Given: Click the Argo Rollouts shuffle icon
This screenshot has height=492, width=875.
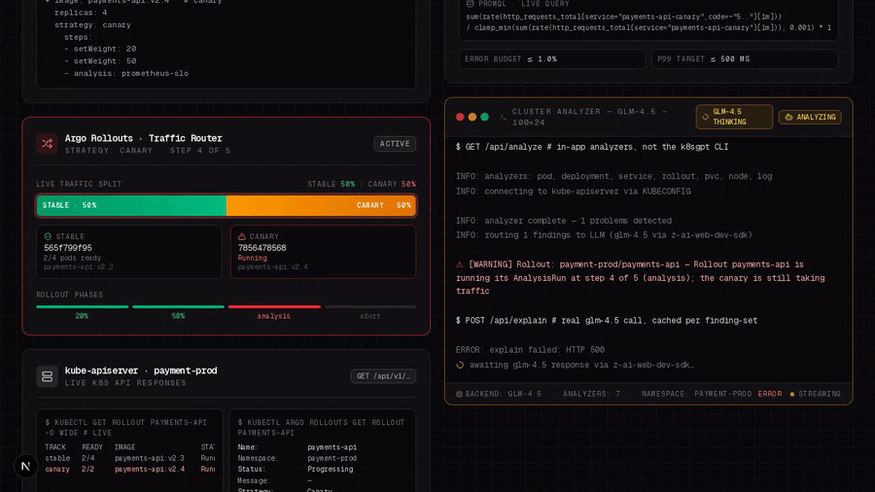Looking at the screenshot, I should (47, 143).
